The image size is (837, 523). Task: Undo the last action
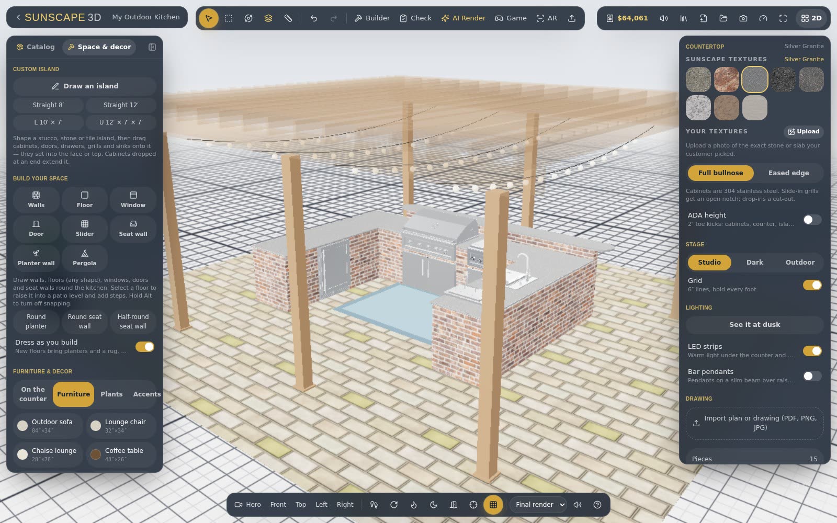[314, 18]
